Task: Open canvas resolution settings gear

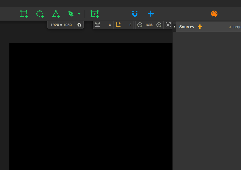Action: [x=79, y=25]
